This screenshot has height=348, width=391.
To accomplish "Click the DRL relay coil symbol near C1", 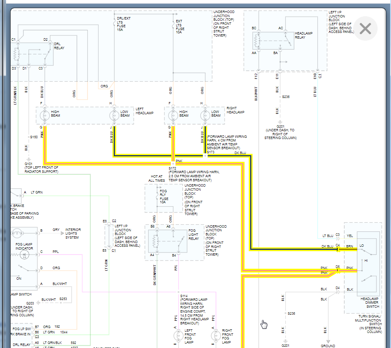I will click(x=16, y=54).
